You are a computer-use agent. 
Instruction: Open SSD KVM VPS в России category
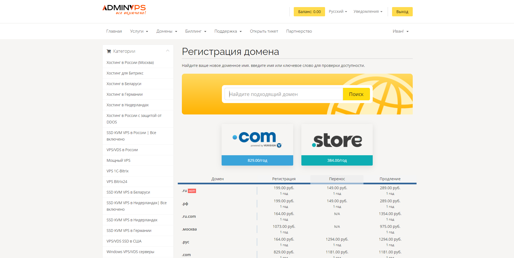pyautogui.click(x=138, y=136)
